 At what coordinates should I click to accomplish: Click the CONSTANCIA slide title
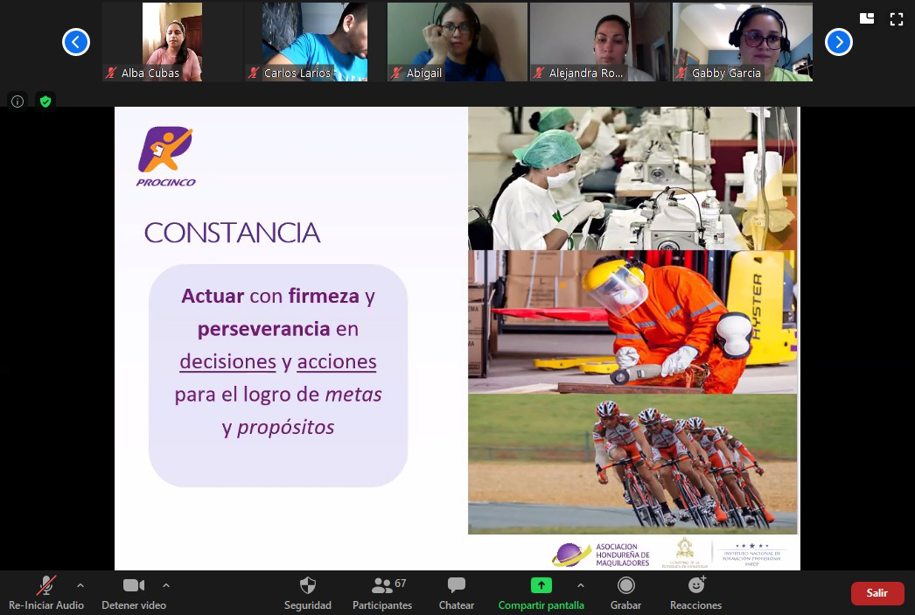[x=233, y=233]
